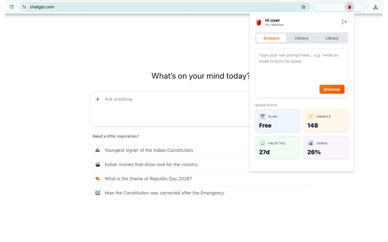Image resolution: width=388 pixels, height=242 pixels.
Task: Reload the chatgpt.com page
Action: click(12, 7)
